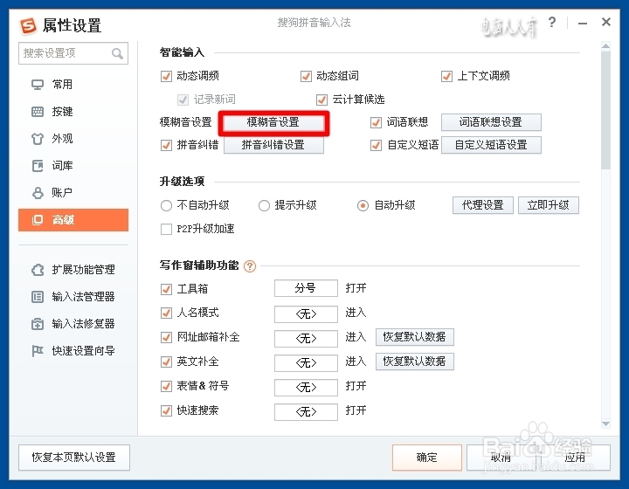Toggle the 表情&符号 checkbox
629x489 pixels.
click(x=166, y=386)
